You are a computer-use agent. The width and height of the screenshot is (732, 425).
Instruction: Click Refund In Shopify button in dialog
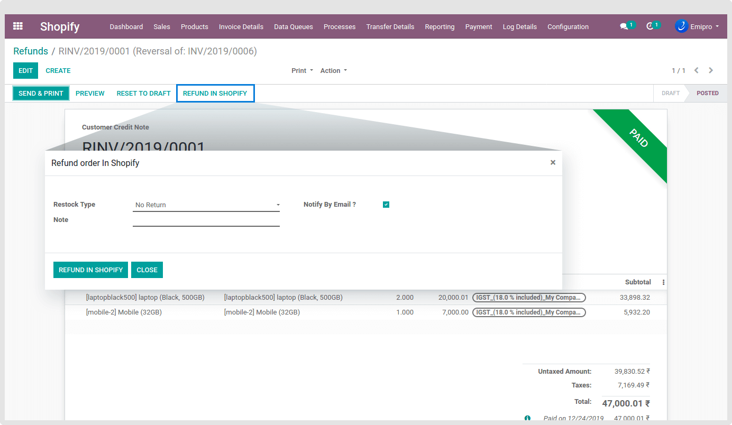[x=90, y=270]
